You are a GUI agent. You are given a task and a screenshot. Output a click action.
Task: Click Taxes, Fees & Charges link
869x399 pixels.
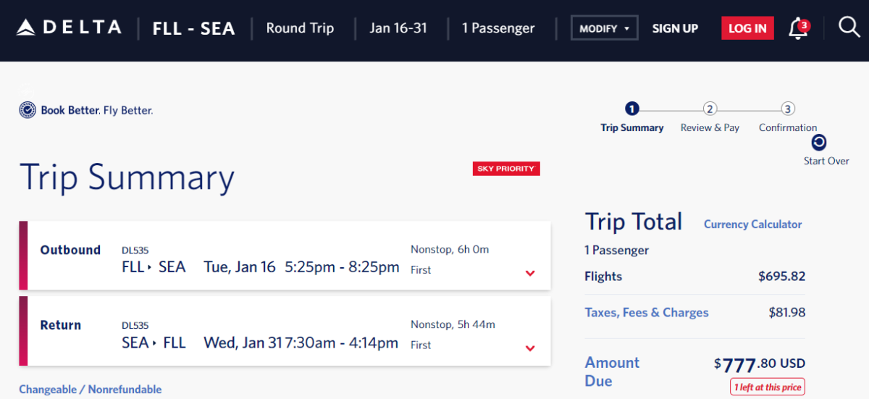647,313
